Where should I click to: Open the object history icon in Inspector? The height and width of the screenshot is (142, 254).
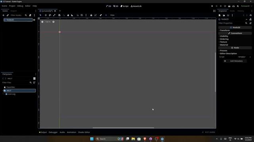pyautogui.click(x=250, y=15)
